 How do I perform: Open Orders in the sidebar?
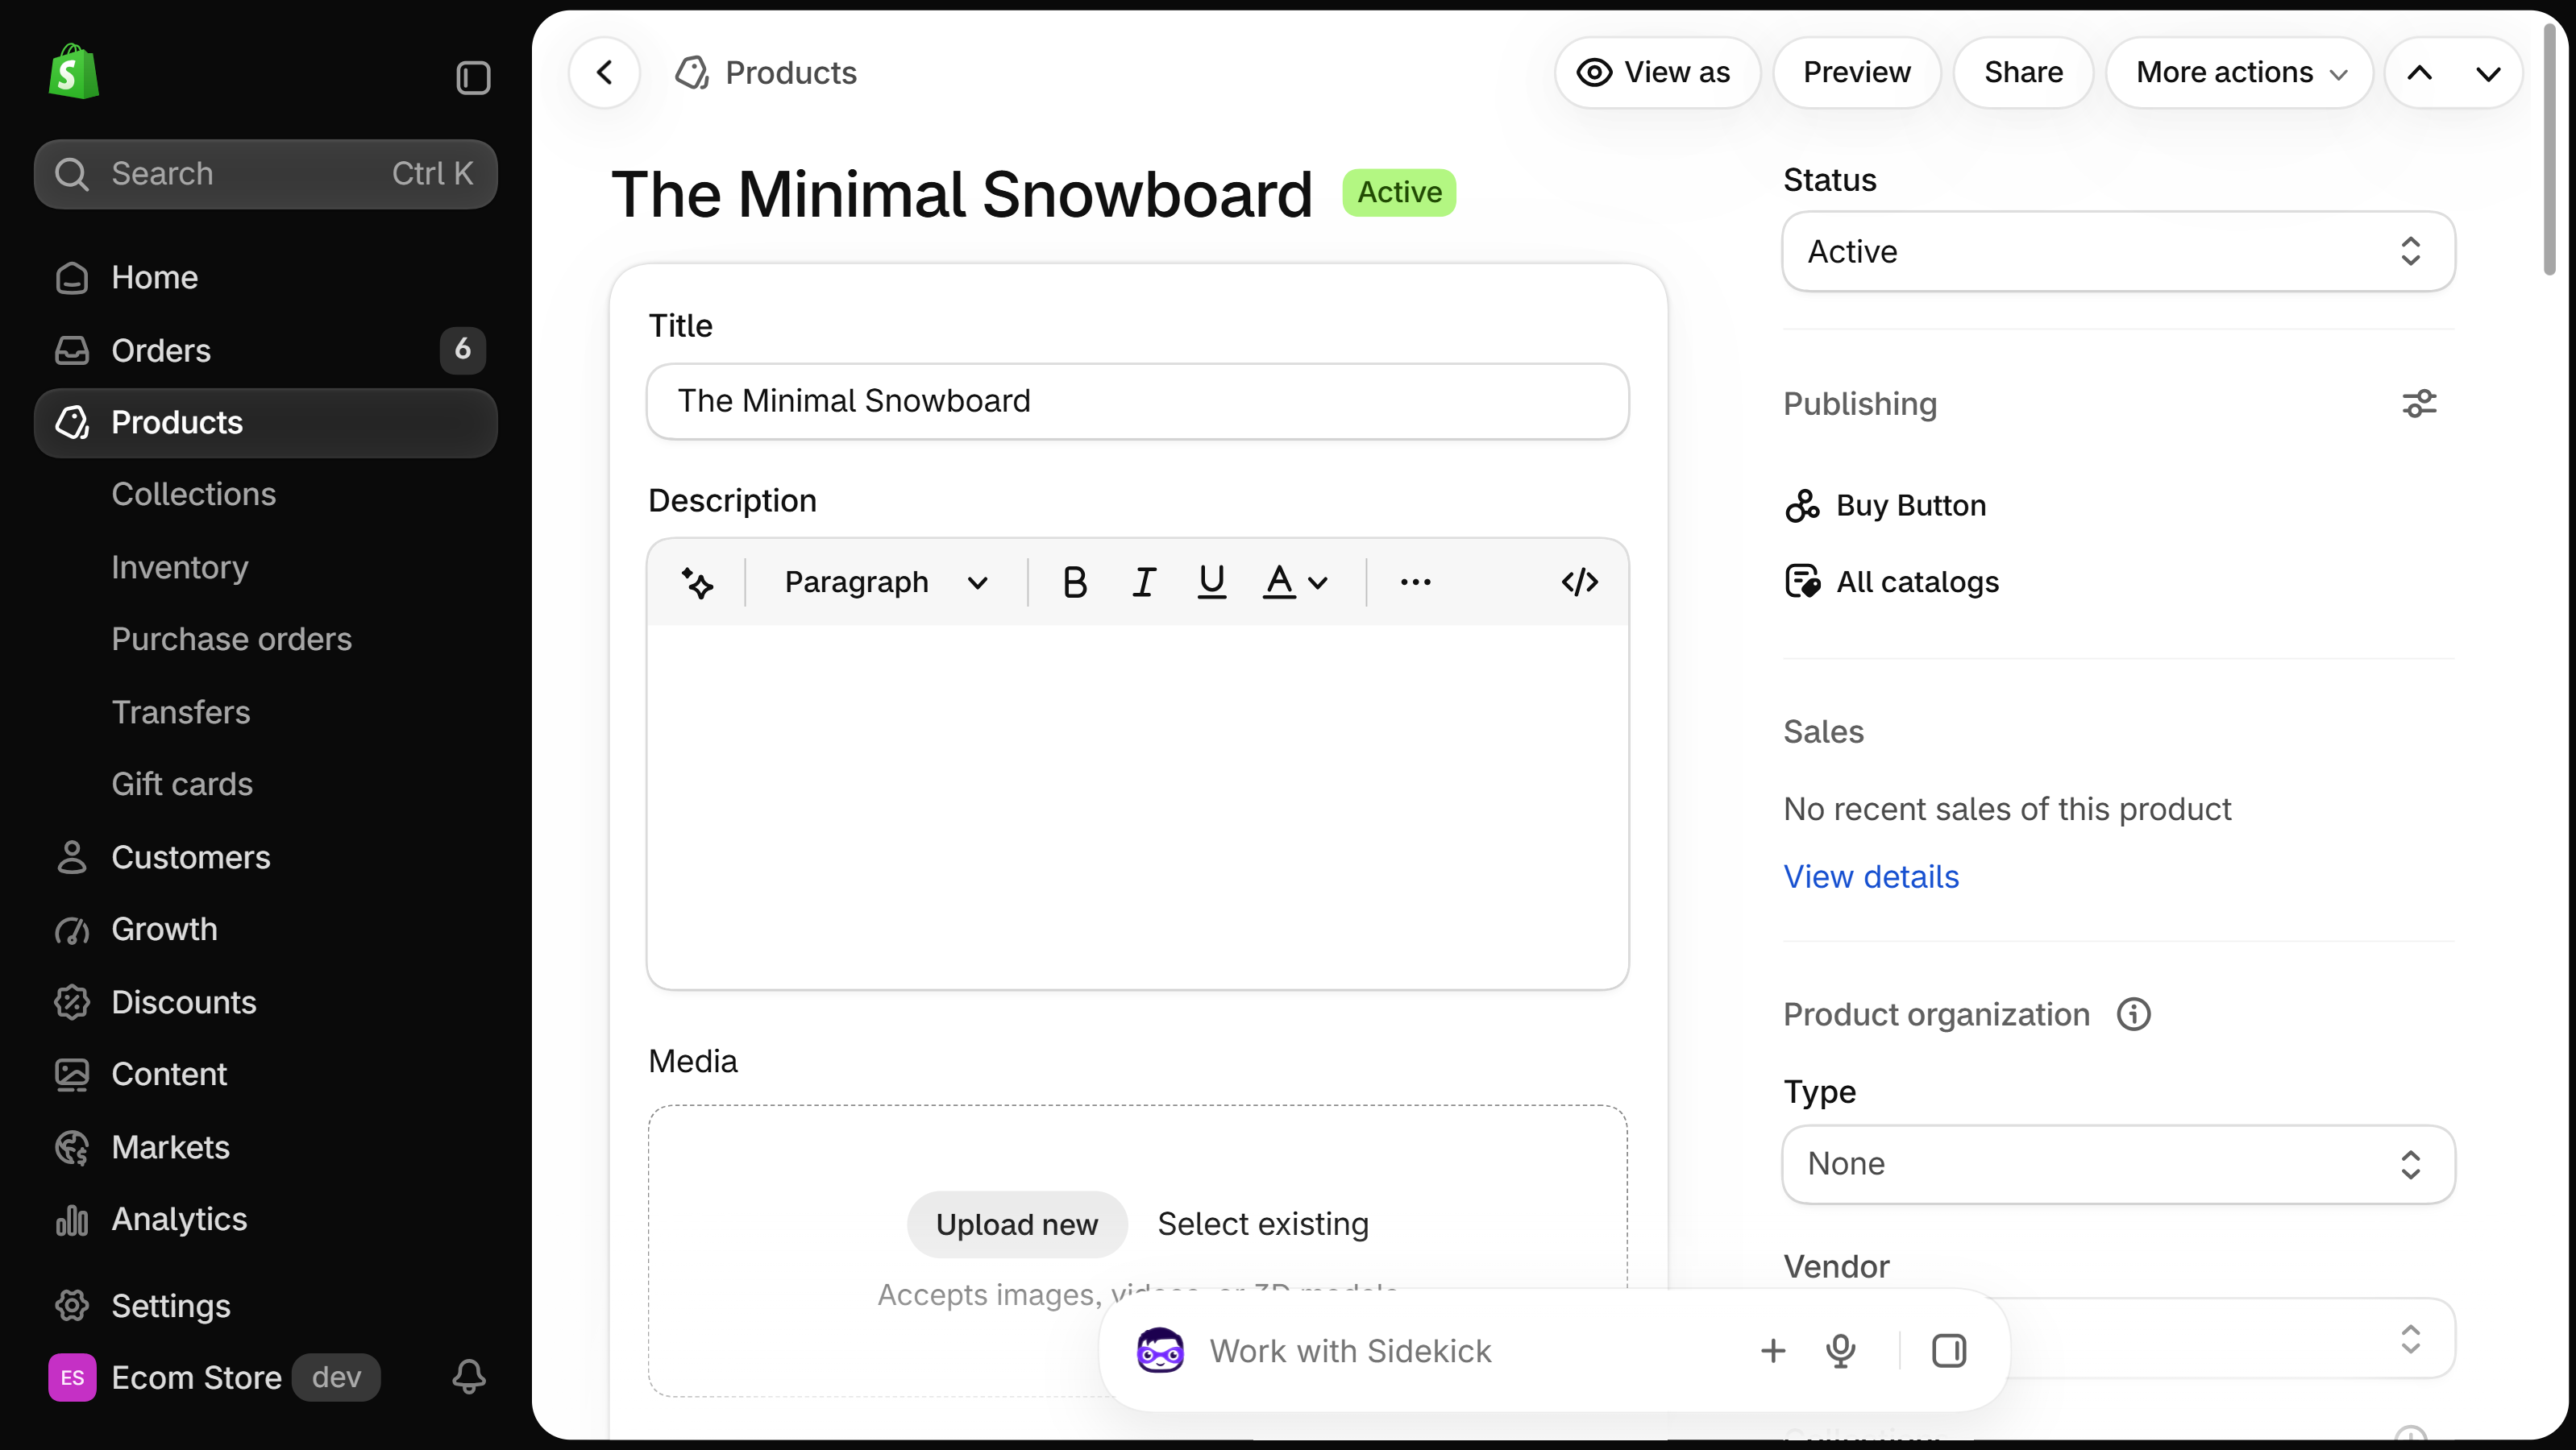(x=265, y=350)
